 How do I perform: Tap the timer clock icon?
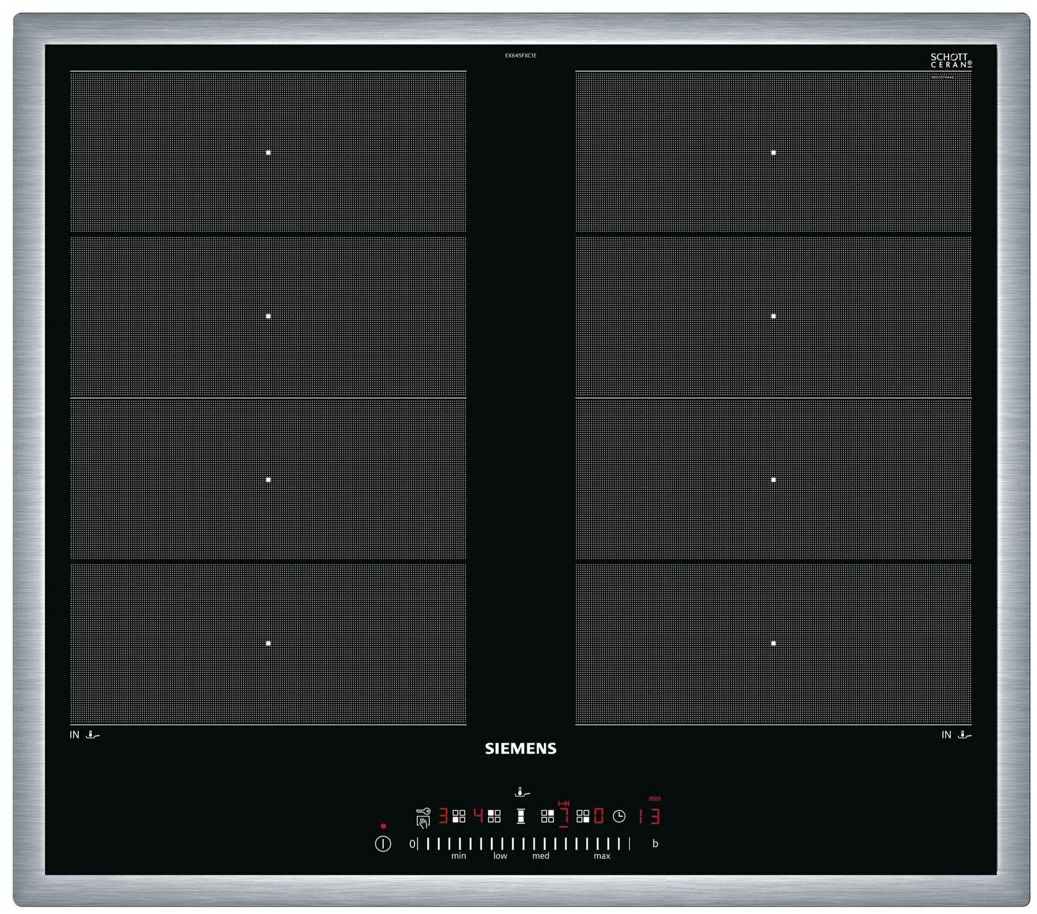619,816
